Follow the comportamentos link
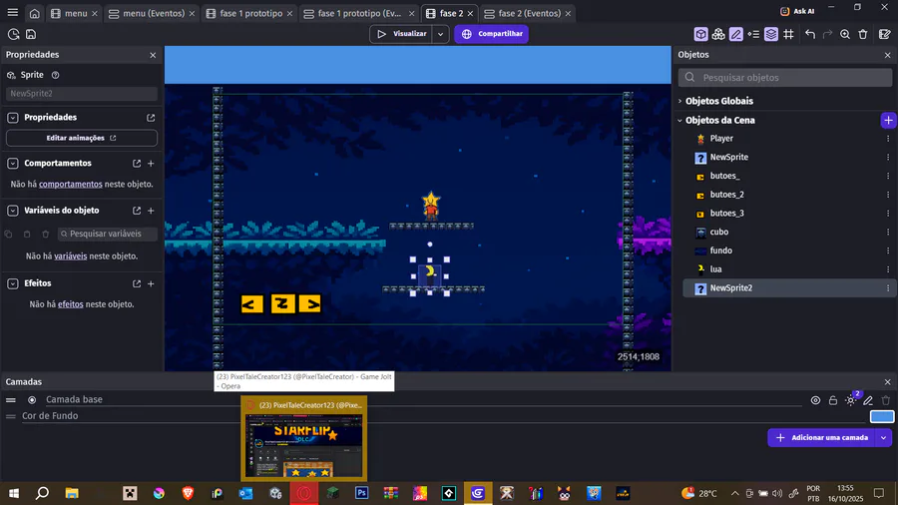Image resolution: width=898 pixels, height=505 pixels. click(x=71, y=185)
